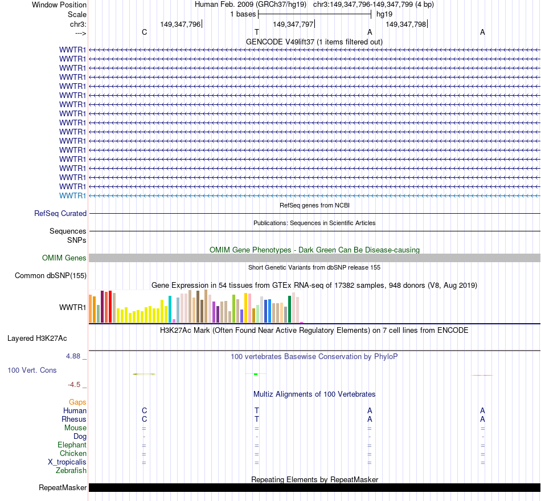
Task: Click Multiz Alignments of 100 Vertebrates title
Action: pyautogui.click(x=314, y=394)
